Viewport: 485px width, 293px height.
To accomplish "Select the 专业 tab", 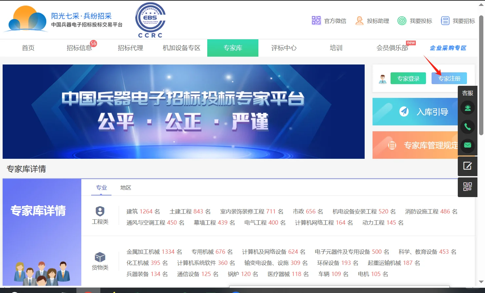I will point(101,188).
